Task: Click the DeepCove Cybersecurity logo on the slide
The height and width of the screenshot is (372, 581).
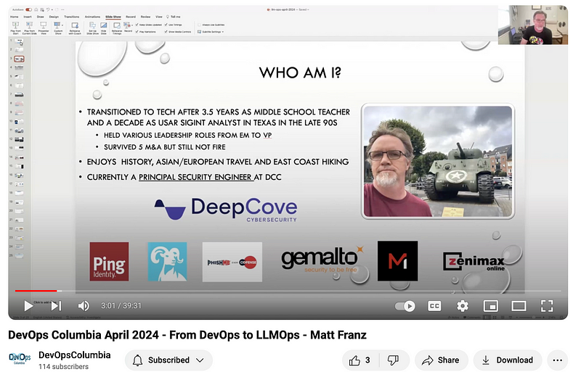Action: [x=226, y=209]
